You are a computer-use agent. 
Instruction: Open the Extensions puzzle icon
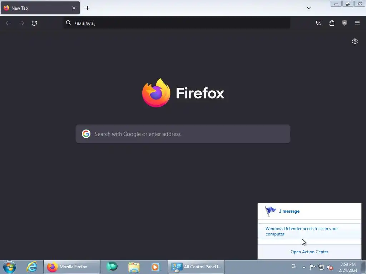tap(332, 23)
